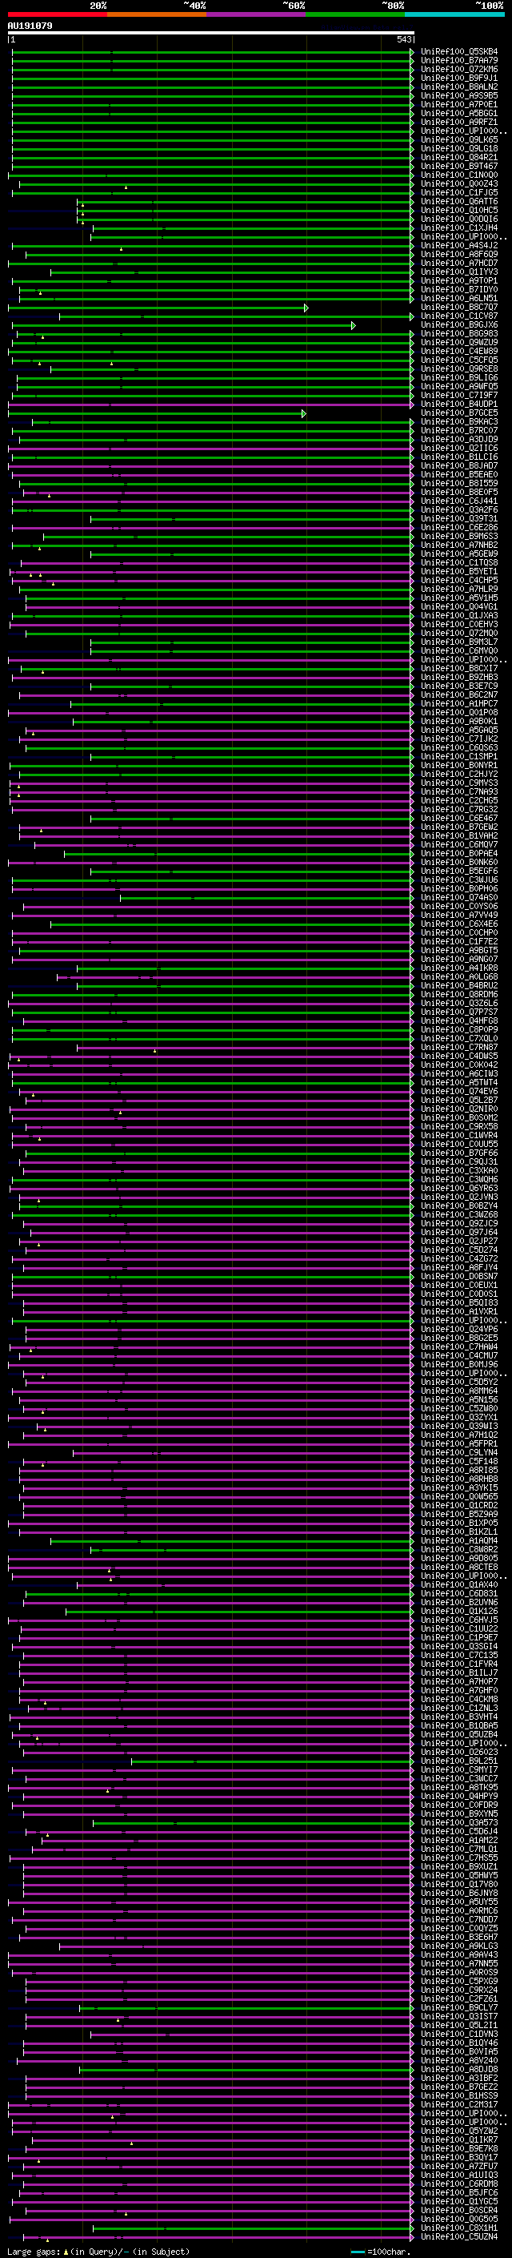Select the UniRef100_A1HPC7 label
Image resolution: width=512 pixels, height=2258 pixels.
458,703
